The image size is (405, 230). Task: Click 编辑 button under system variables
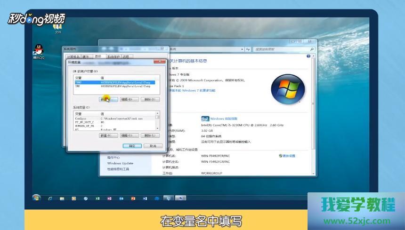click(129, 135)
